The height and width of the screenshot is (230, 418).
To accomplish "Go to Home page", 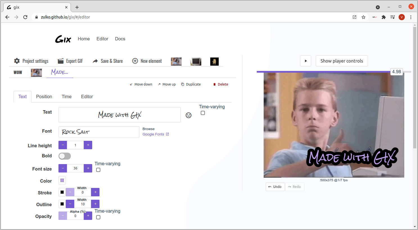I will click(x=84, y=39).
